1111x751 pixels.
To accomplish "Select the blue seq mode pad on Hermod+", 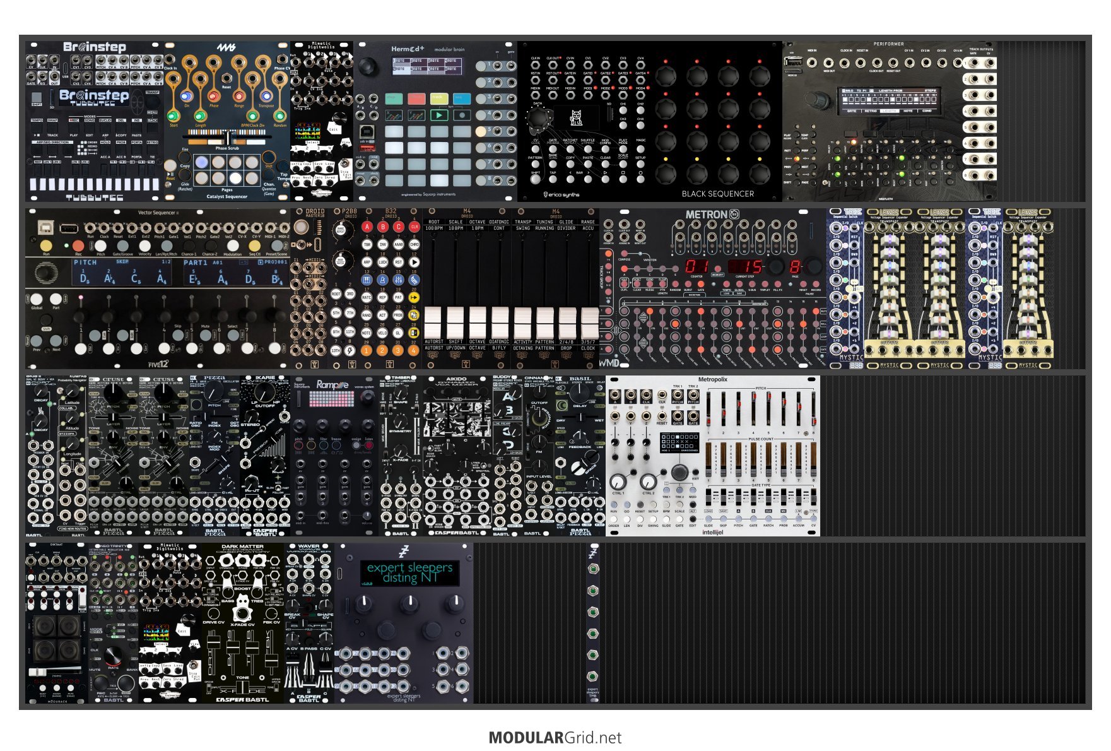I will point(461,98).
